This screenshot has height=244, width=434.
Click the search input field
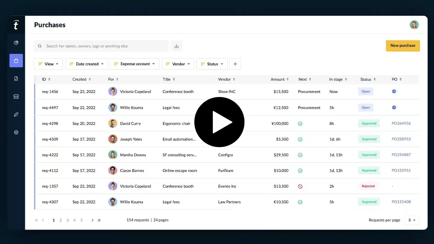[x=105, y=46]
